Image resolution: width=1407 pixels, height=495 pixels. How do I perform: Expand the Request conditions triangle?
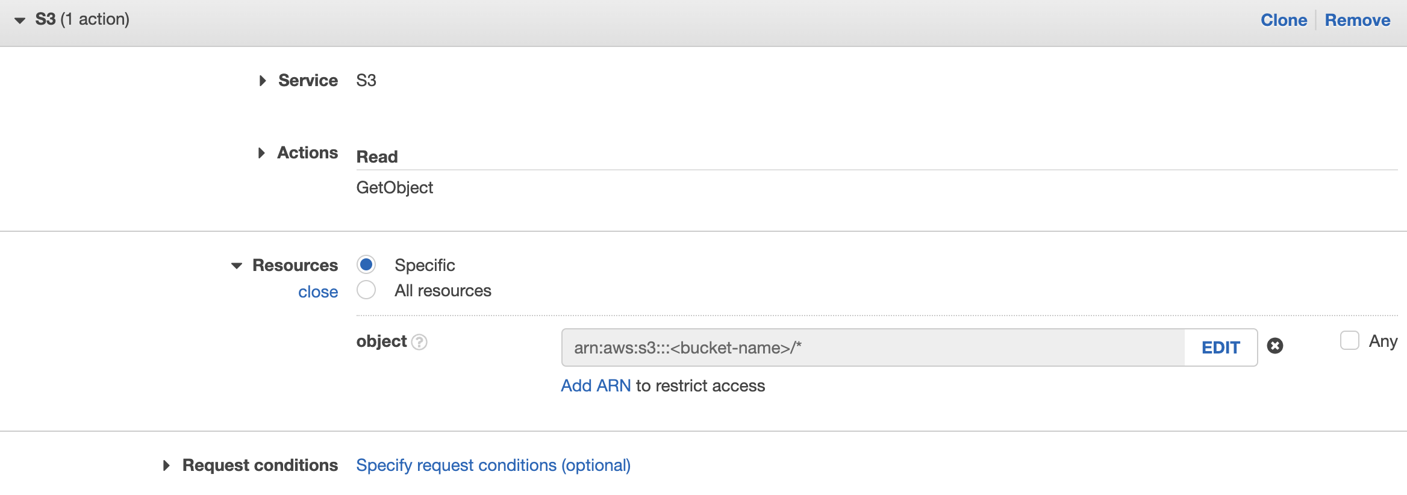166,465
